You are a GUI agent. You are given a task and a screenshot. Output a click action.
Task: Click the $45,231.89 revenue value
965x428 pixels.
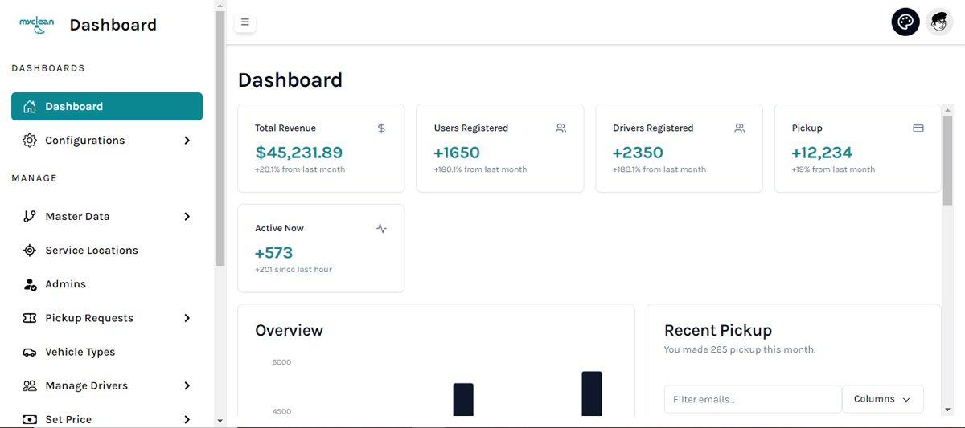pos(299,153)
